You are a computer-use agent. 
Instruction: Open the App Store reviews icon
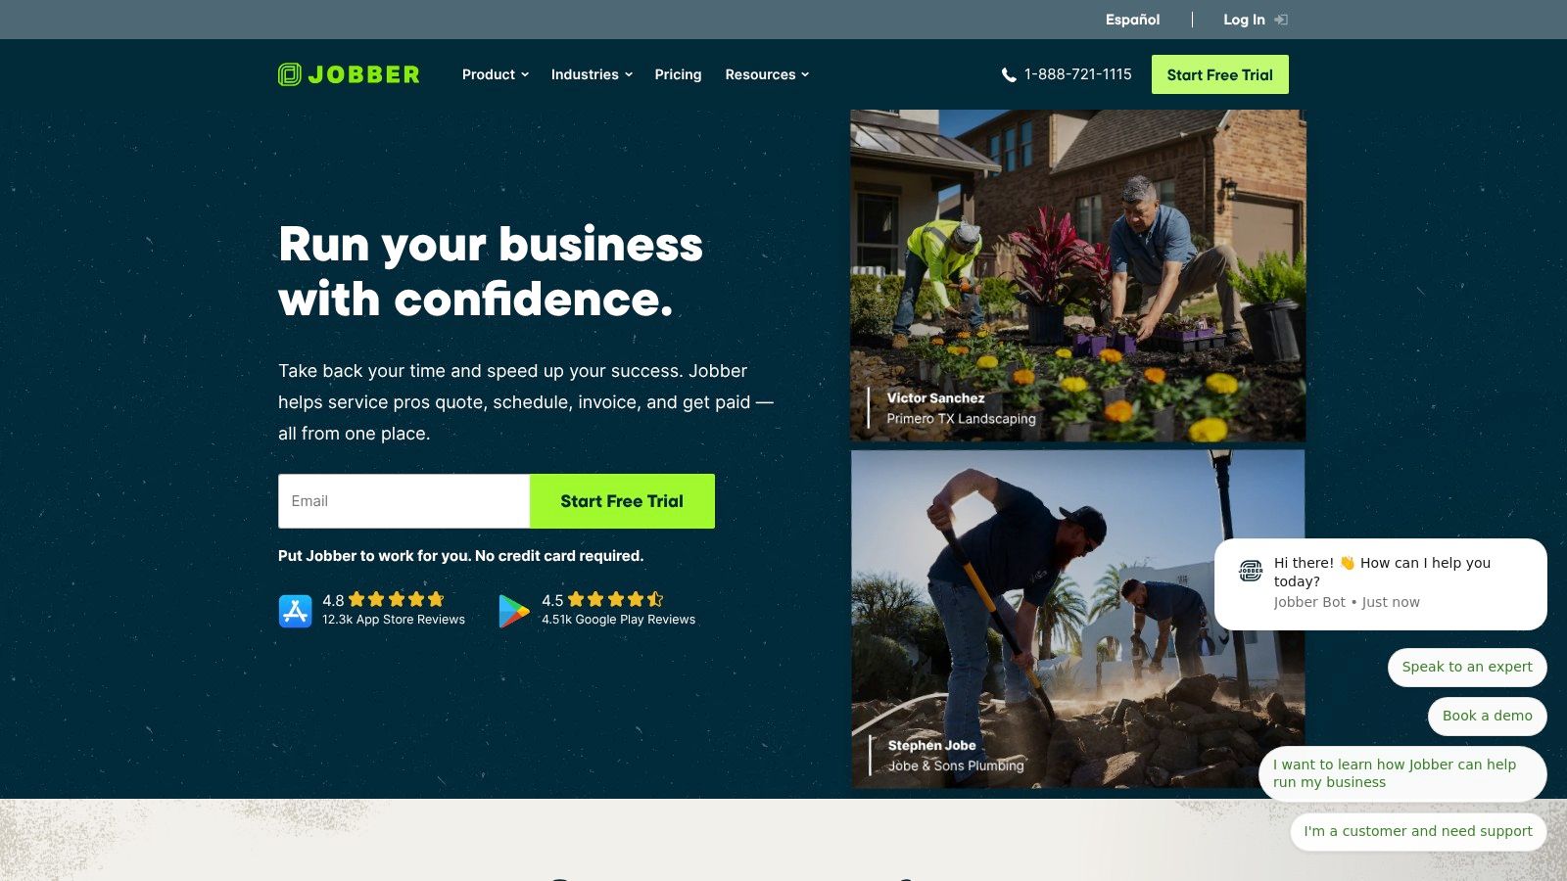(x=295, y=610)
